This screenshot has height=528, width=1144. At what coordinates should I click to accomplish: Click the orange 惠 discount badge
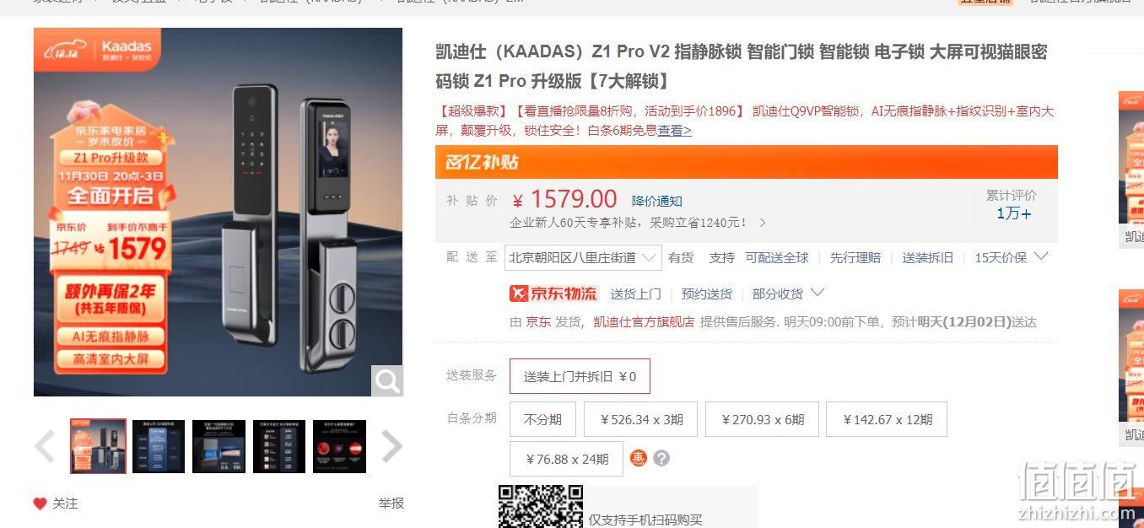(x=639, y=458)
